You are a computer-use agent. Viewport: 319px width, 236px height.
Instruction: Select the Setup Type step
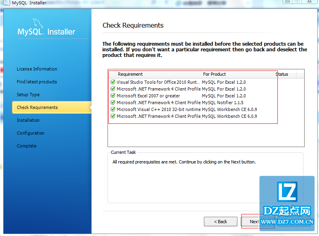coord(28,95)
